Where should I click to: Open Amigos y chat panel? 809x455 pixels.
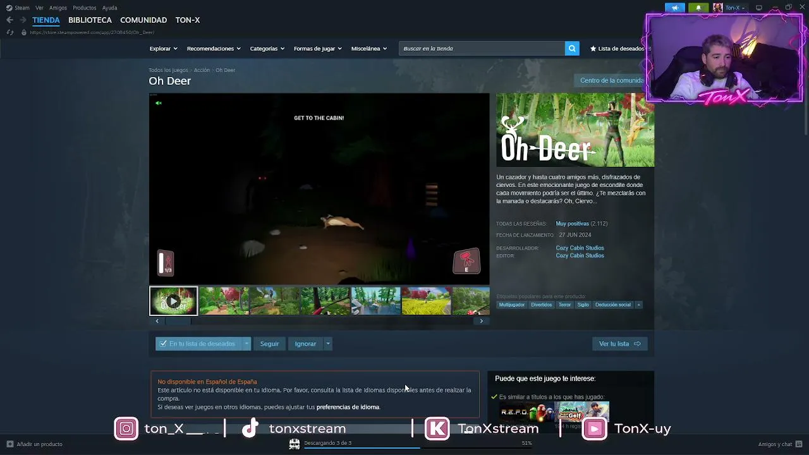(x=781, y=444)
